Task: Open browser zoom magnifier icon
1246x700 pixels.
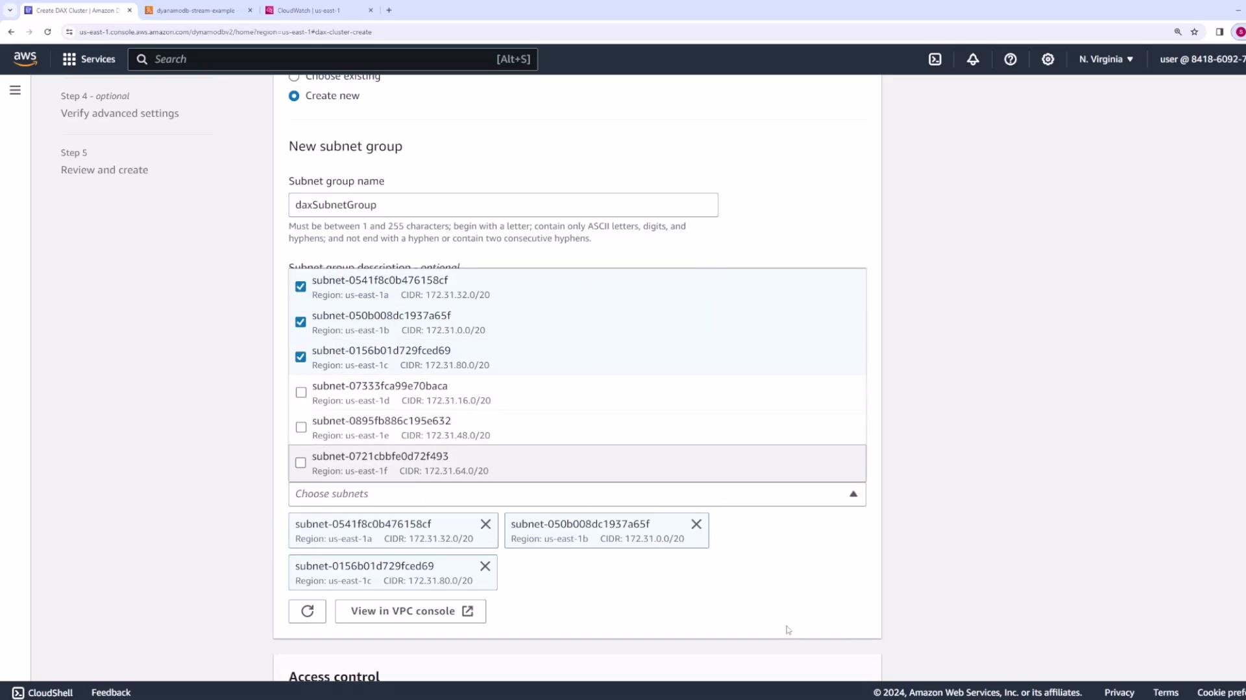Action: 1178,32
